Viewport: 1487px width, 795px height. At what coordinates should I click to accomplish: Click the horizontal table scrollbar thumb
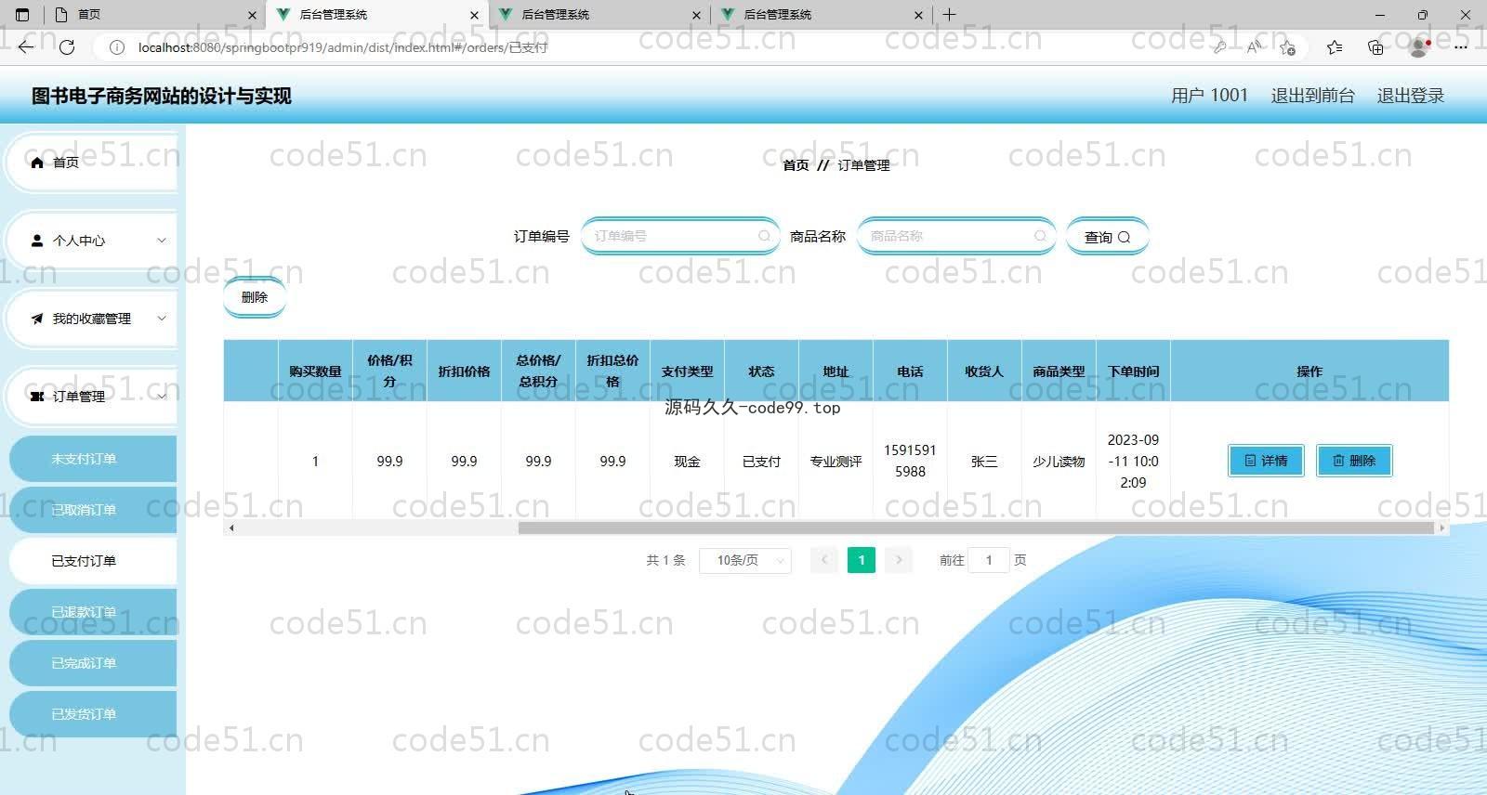coord(976,528)
